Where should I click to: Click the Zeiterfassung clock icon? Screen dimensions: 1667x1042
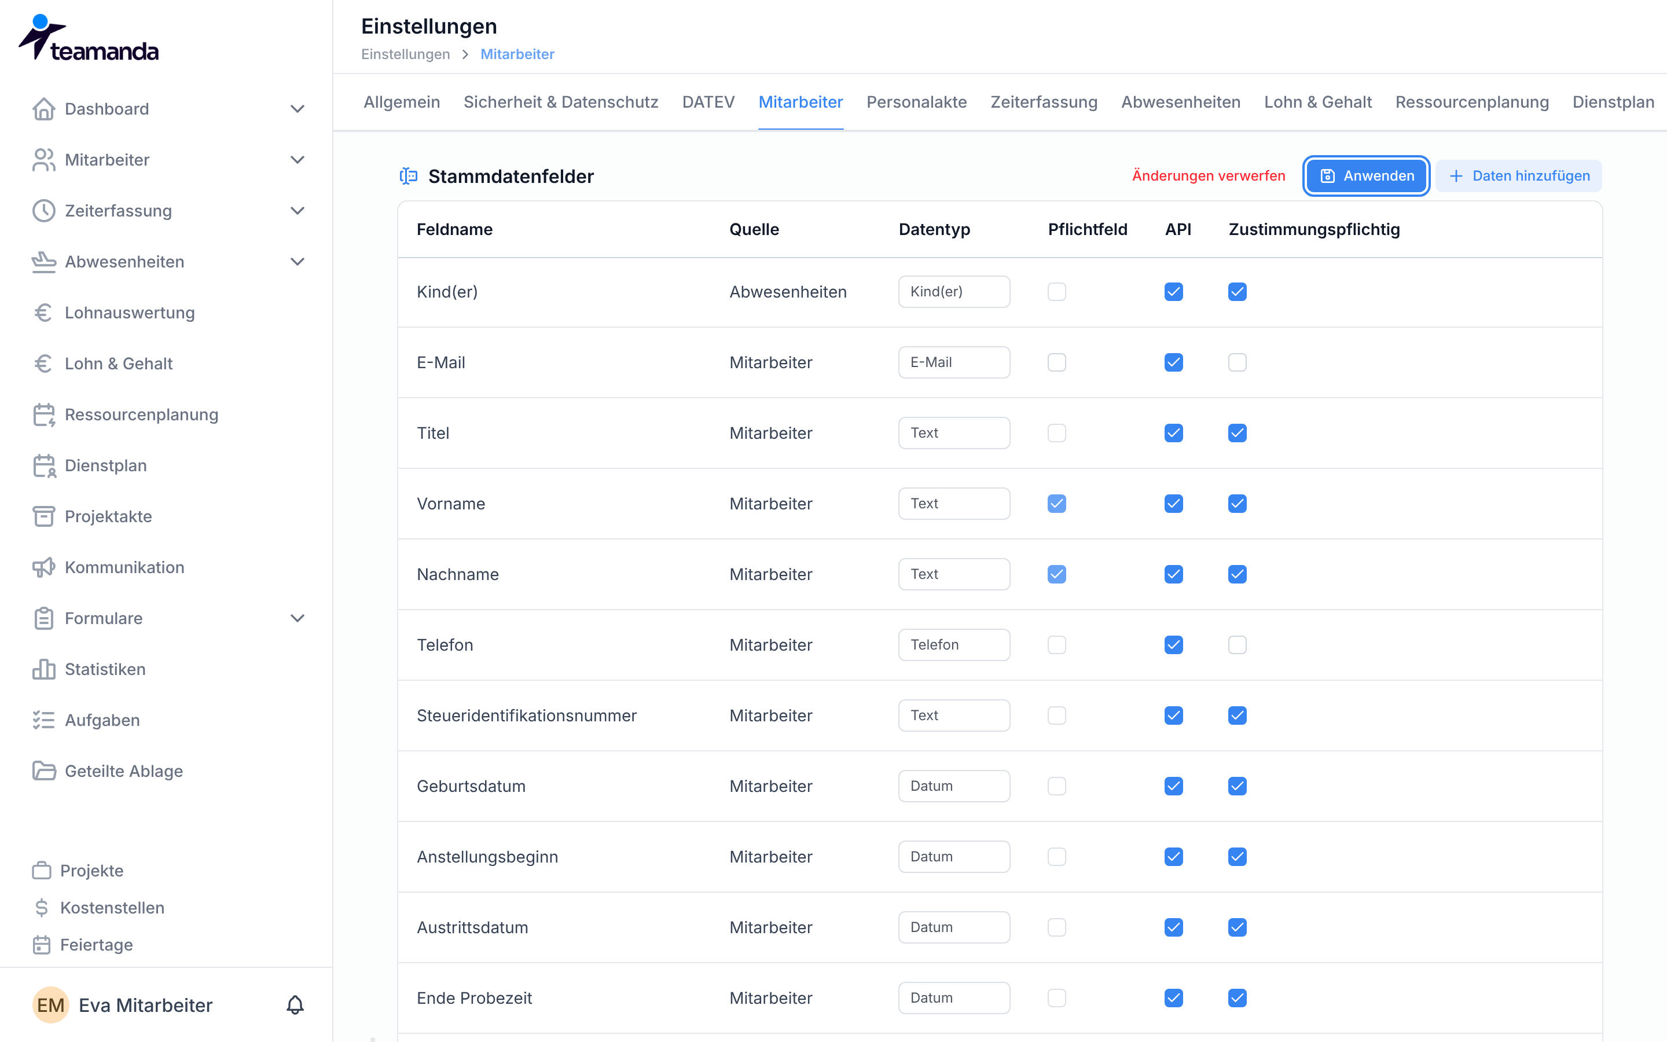44,211
